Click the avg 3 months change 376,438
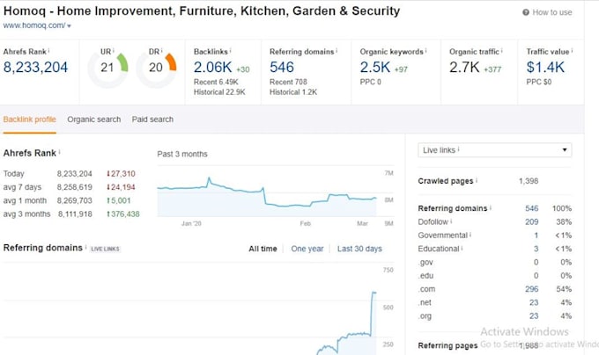The width and height of the screenshot is (599, 355). point(123,214)
